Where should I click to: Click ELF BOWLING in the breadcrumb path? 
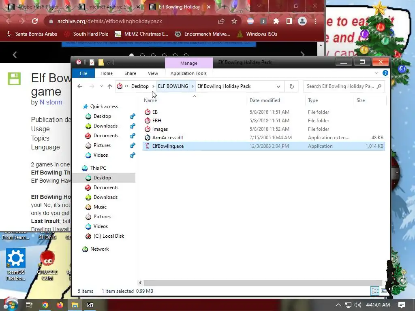click(173, 86)
